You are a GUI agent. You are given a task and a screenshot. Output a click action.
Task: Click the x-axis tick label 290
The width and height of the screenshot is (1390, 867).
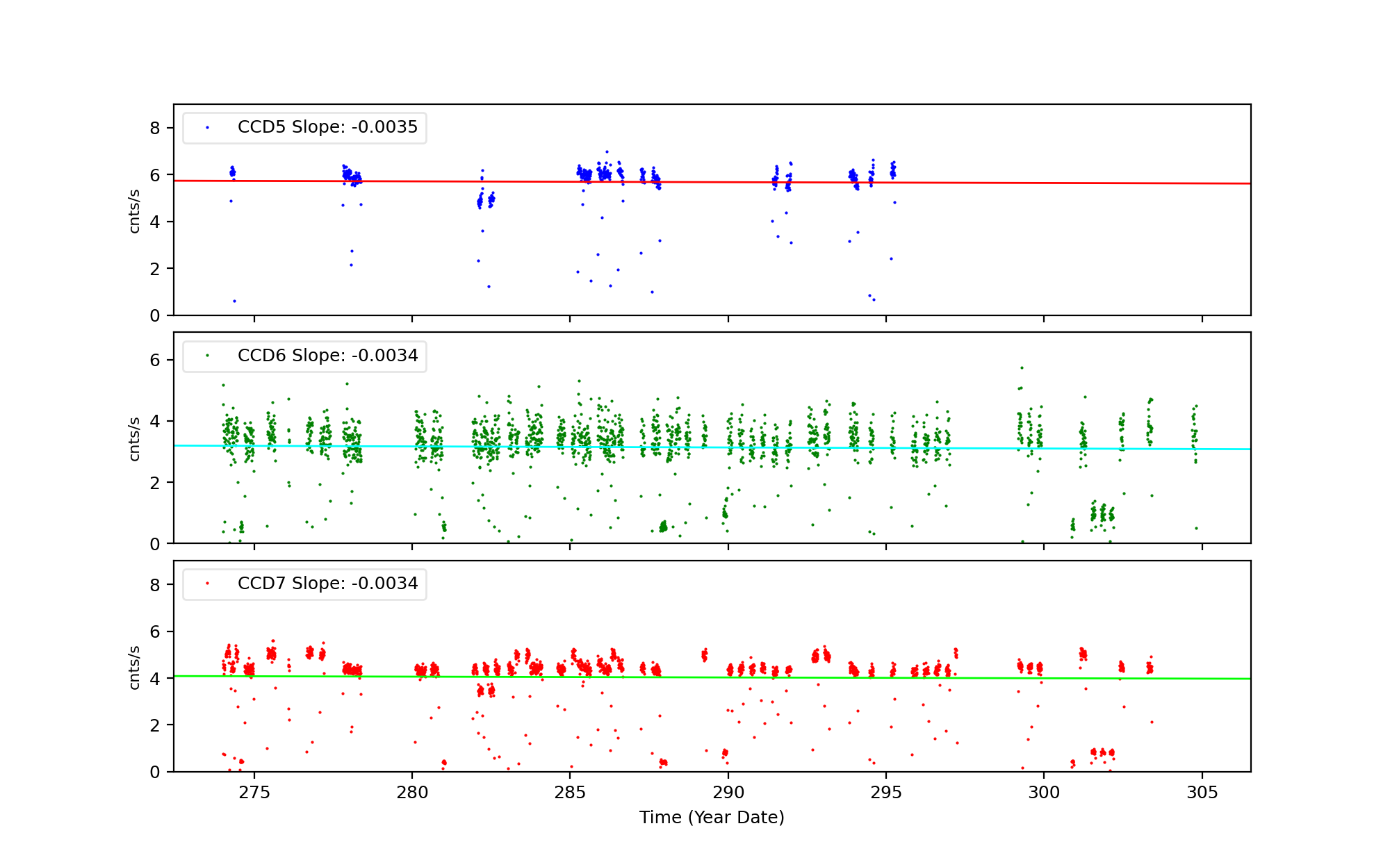click(728, 793)
